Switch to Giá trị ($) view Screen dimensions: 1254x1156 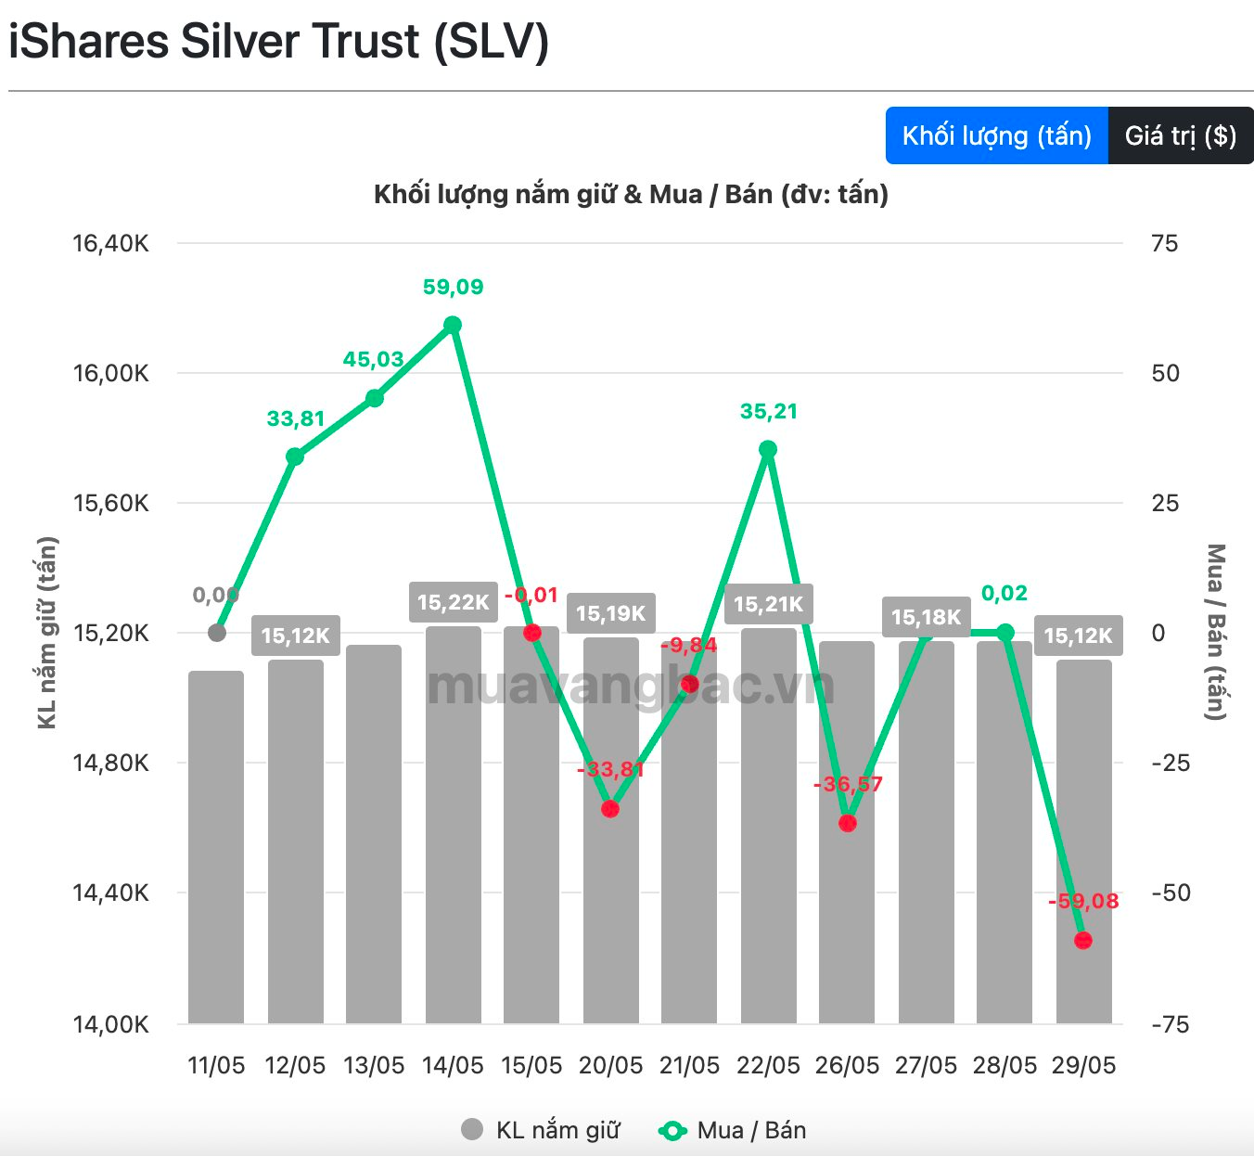coord(1181,135)
